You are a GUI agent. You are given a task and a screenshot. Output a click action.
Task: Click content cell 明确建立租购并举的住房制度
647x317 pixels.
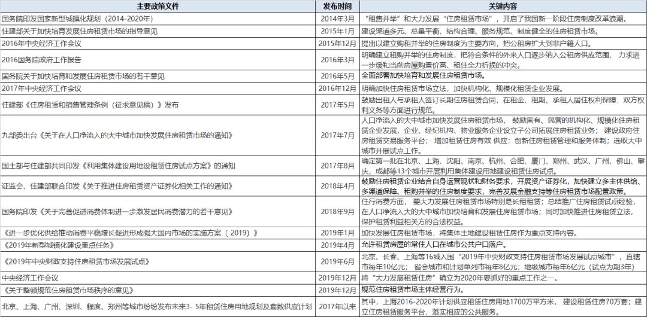(503, 60)
